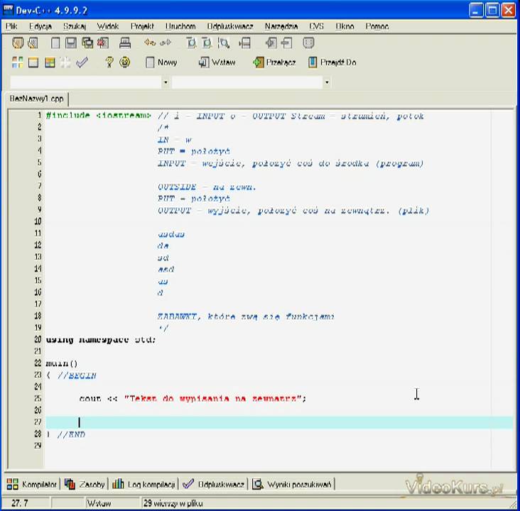
Task: Undo the last edit with the Undo arrow
Action: [x=150, y=43]
